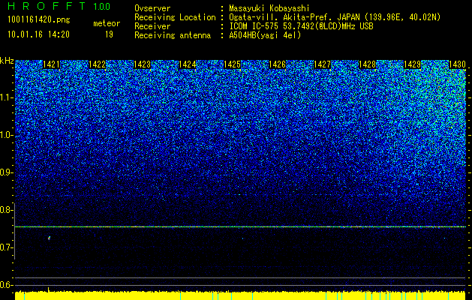
Task: Click the date stamp 10.01.16 14:20
Action: (x=38, y=34)
